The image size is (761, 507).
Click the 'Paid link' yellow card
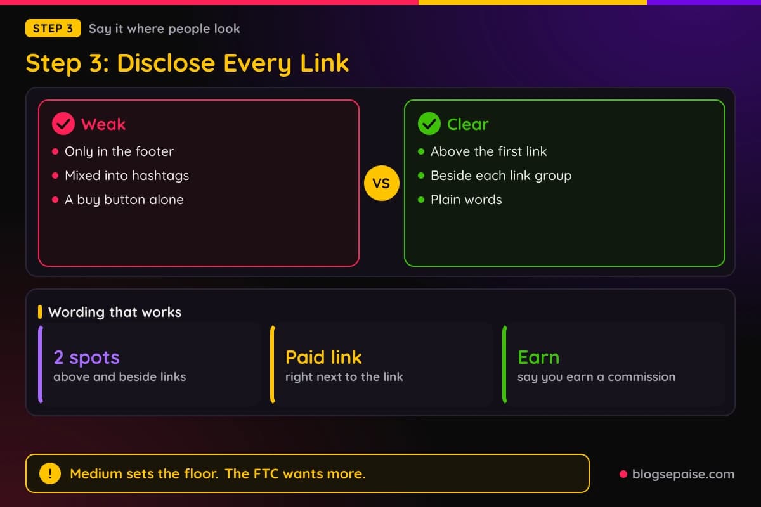tap(382, 364)
